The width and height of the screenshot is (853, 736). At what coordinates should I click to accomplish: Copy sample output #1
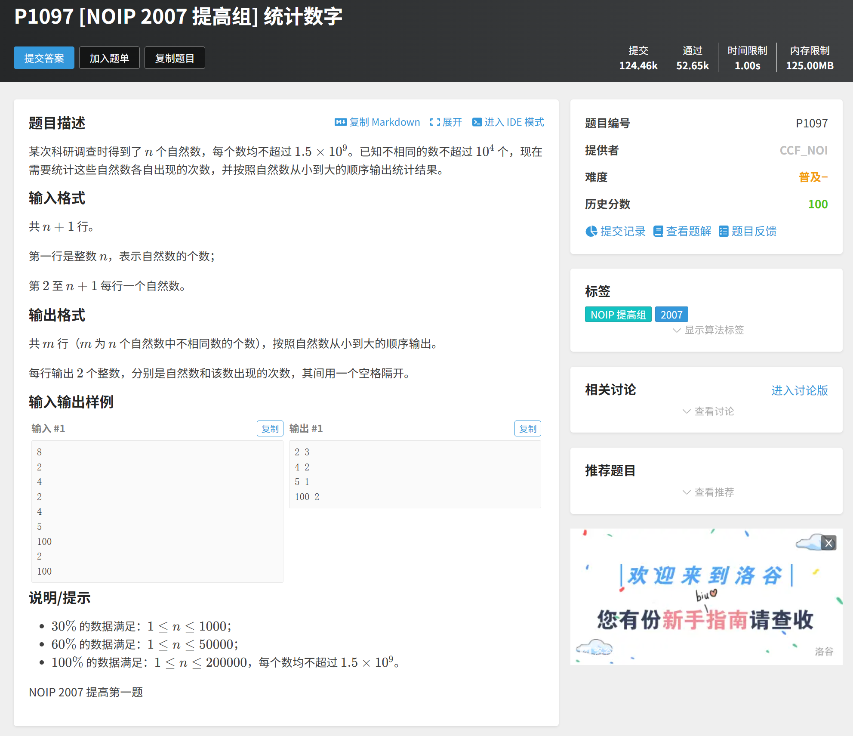point(527,429)
